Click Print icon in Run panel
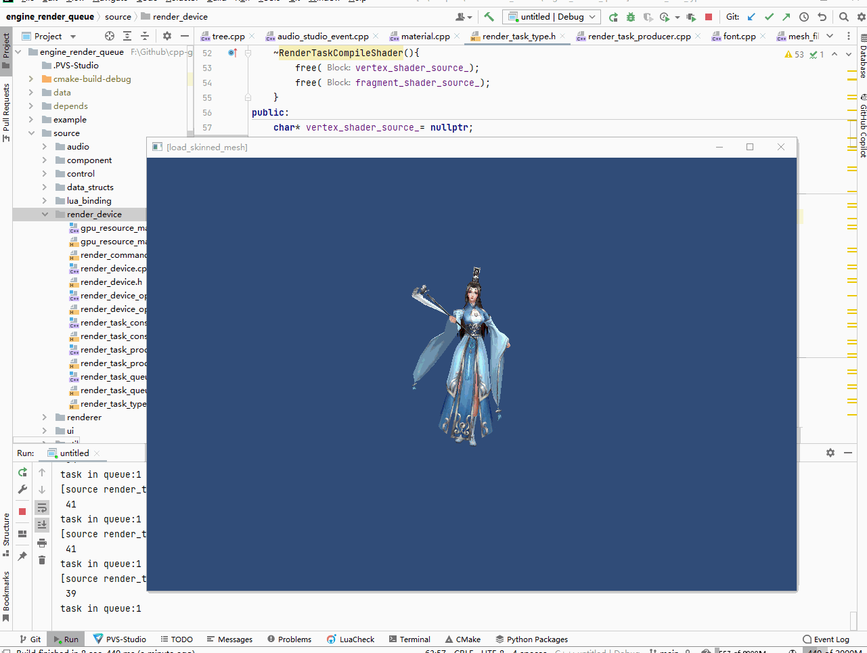Screen dimensions: 867x653 pyautogui.click(x=42, y=543)
